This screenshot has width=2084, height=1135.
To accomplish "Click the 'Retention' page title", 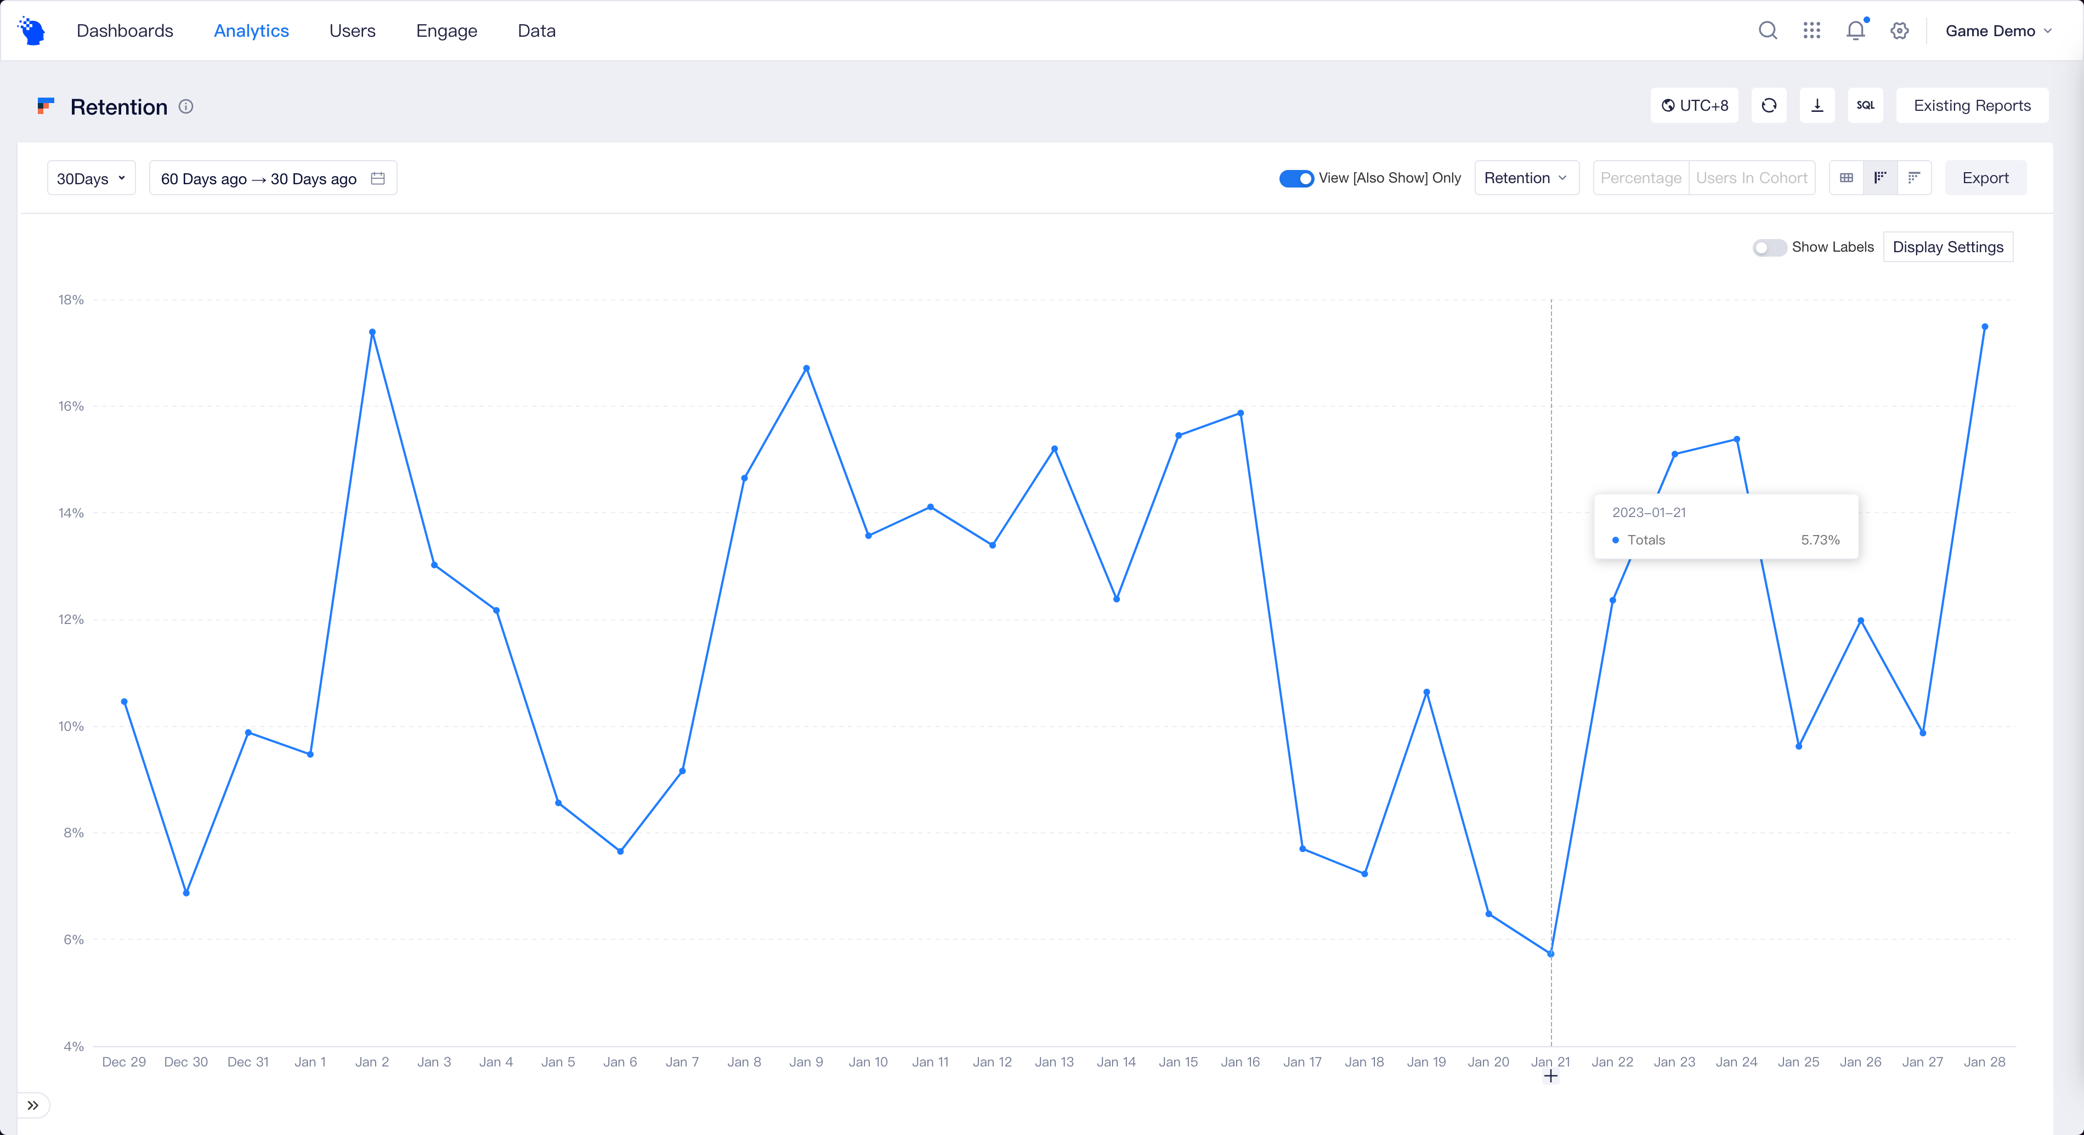I will coord(119,107).
